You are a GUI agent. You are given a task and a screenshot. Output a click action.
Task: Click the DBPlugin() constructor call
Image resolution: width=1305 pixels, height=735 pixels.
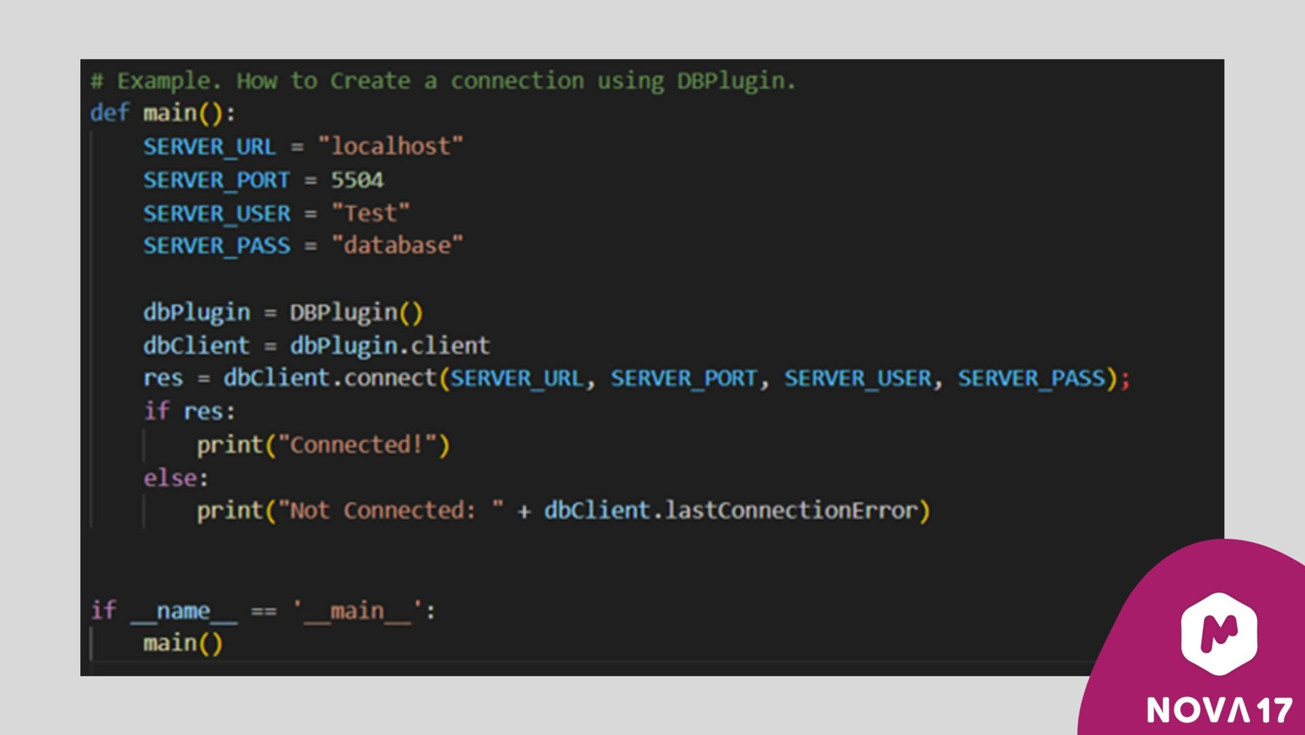(x=356, y=313)
